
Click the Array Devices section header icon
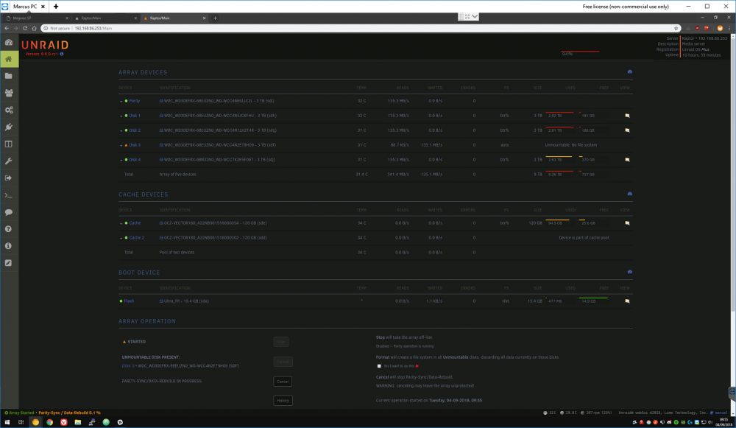630,72
